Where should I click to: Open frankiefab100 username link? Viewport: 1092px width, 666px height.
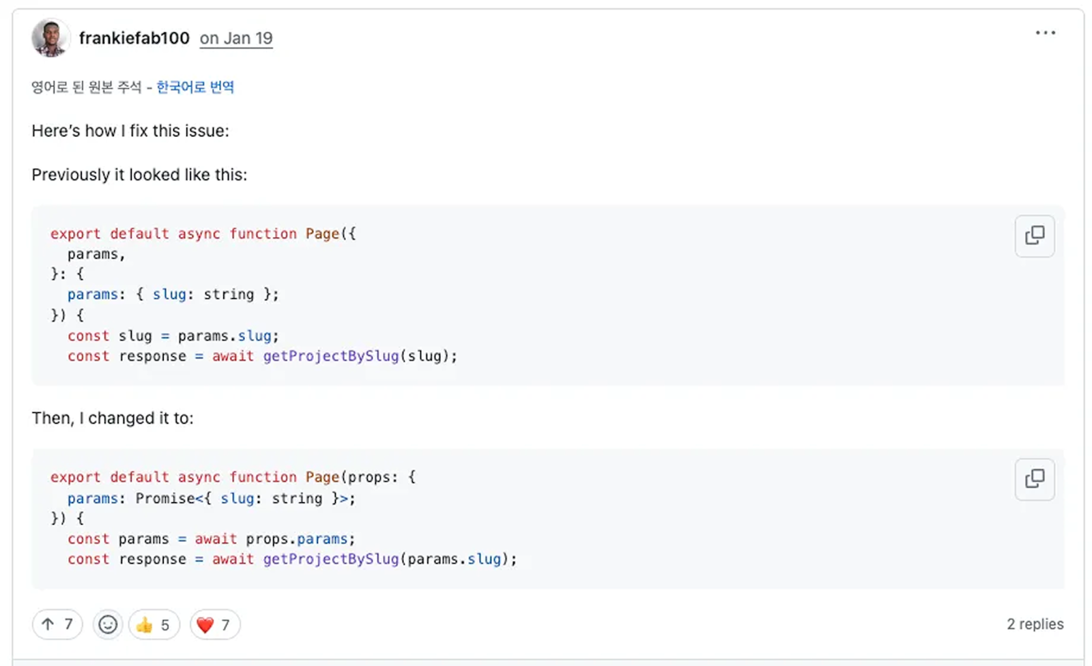(134, 38)
